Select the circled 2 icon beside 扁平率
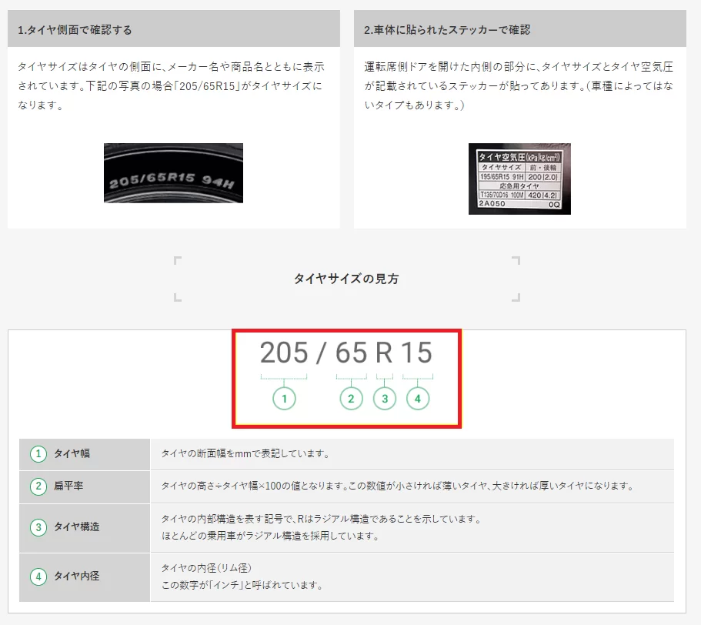Screen dimensions: 701x625 coord(38,486)
